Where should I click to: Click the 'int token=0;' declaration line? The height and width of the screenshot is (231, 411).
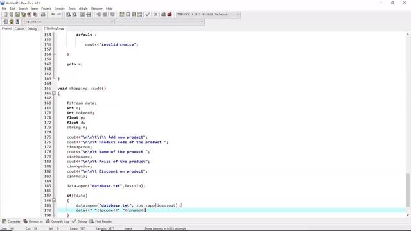pyautogui.click(x=80, y=113)
